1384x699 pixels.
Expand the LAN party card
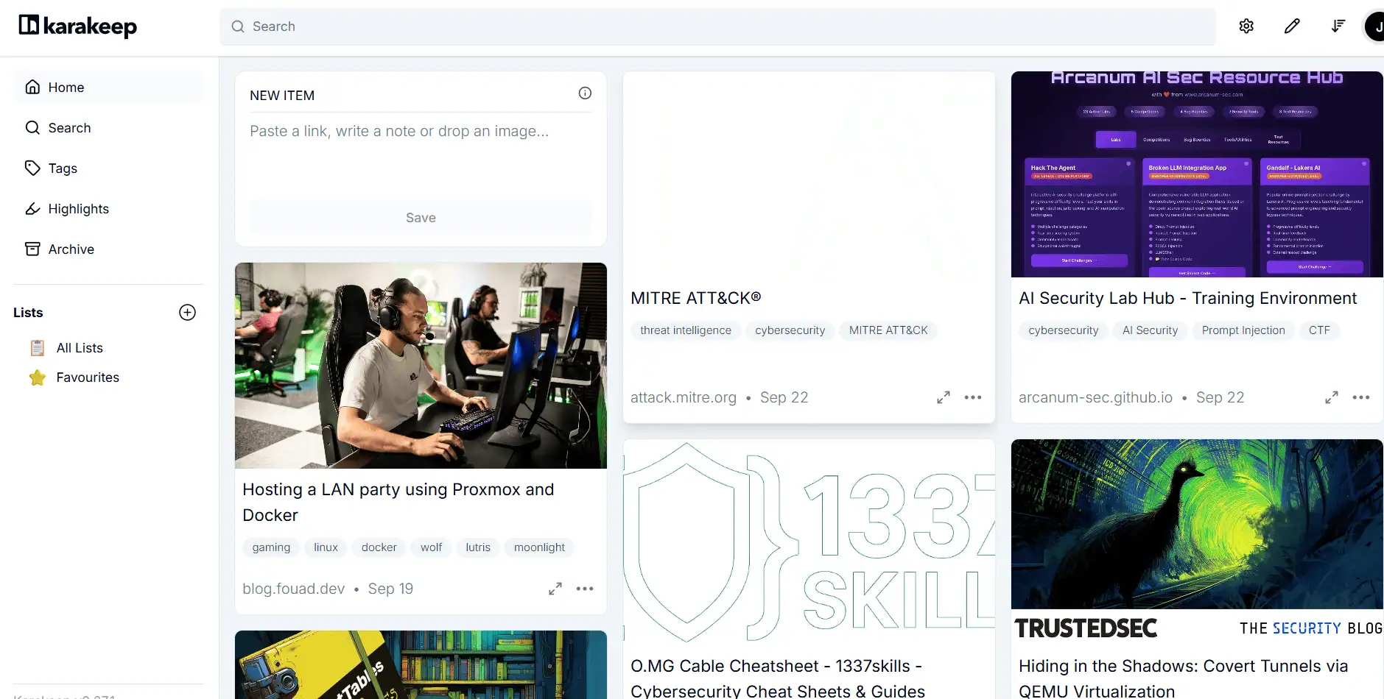tap(555, 589)
